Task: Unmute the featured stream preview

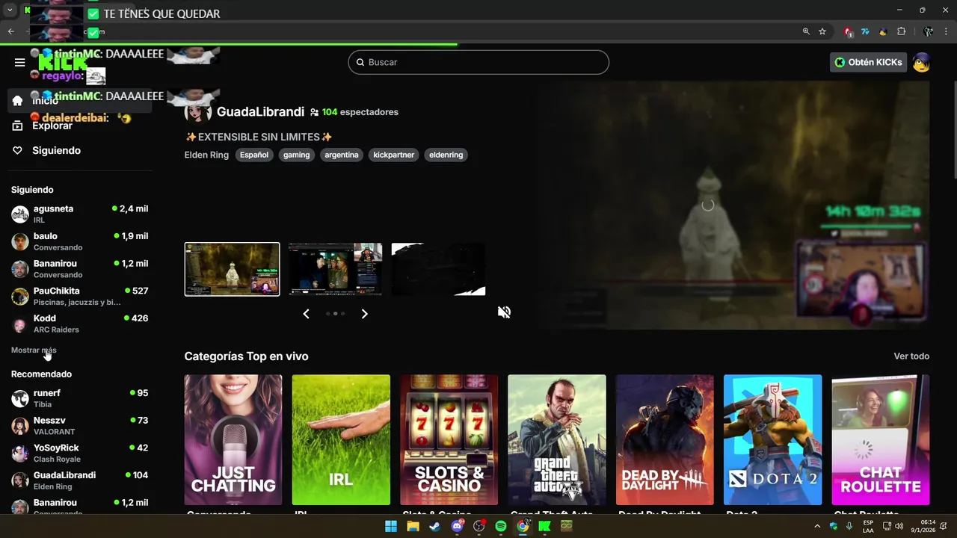Action: click(504, 312)
